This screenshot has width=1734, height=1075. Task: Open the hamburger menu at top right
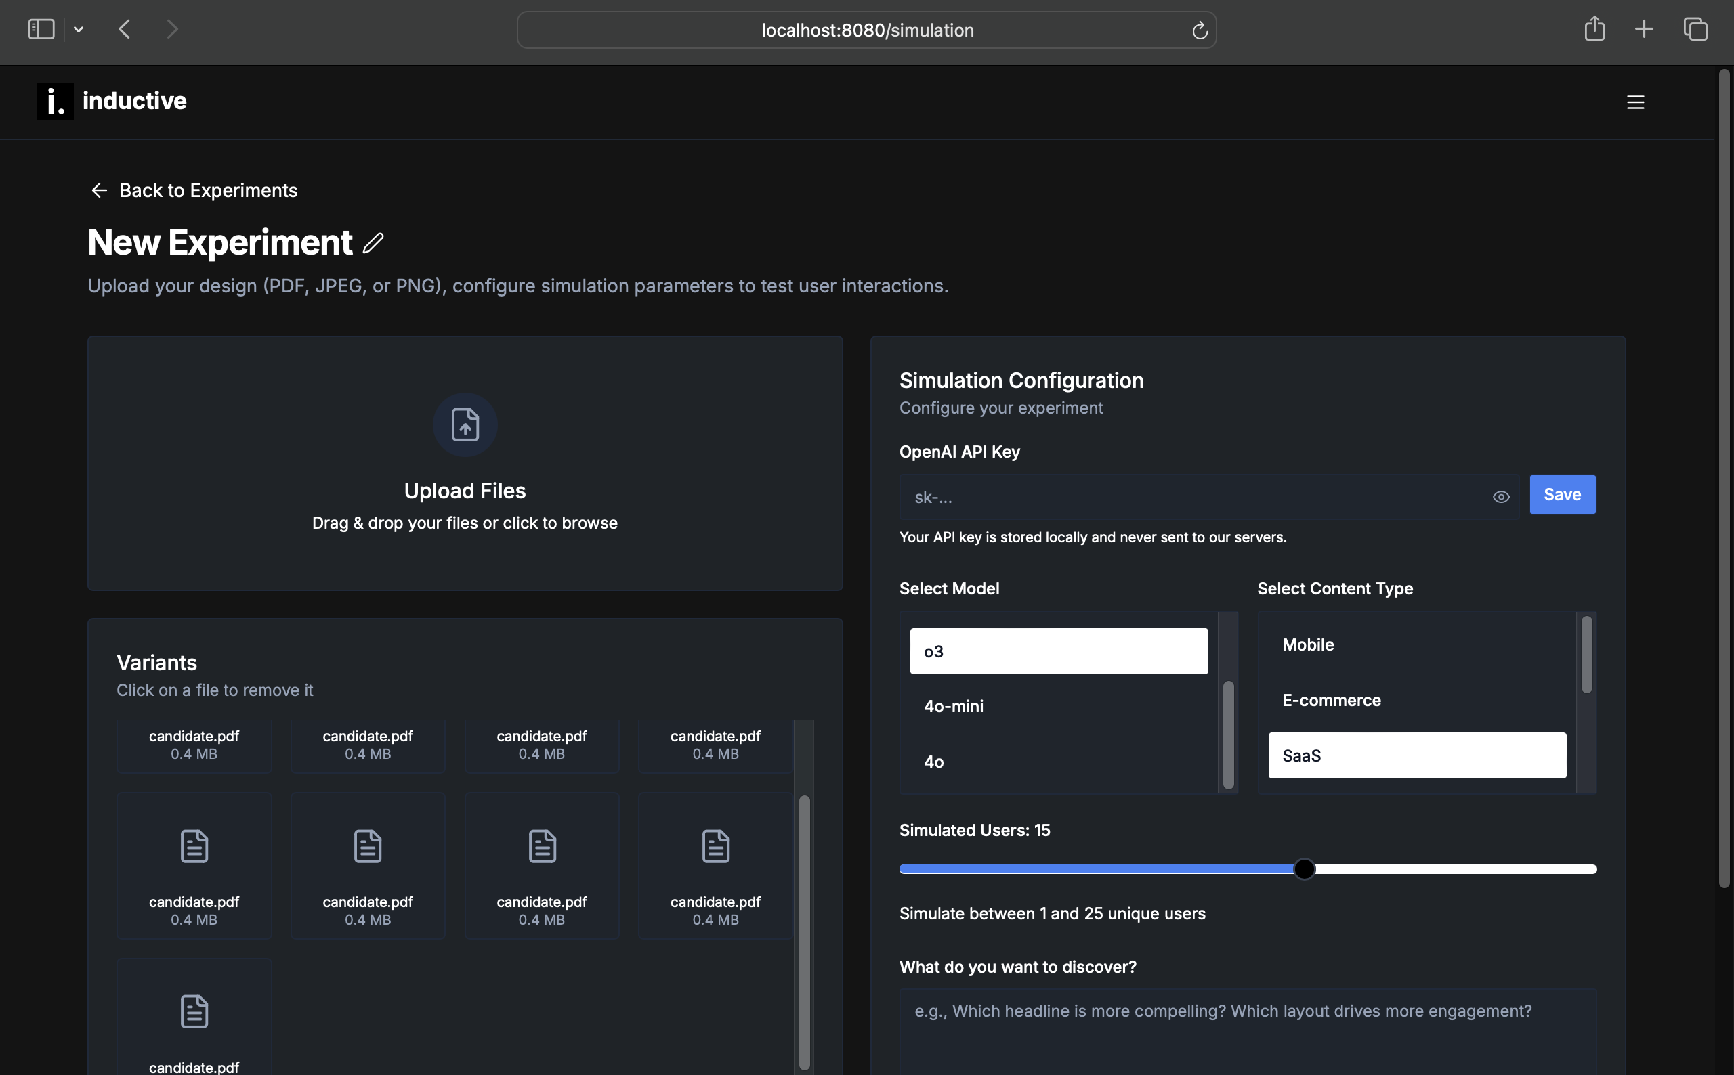pos(1634,102)
